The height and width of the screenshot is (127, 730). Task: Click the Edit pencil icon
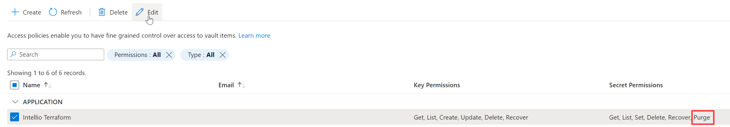click(x=140, y=12)
